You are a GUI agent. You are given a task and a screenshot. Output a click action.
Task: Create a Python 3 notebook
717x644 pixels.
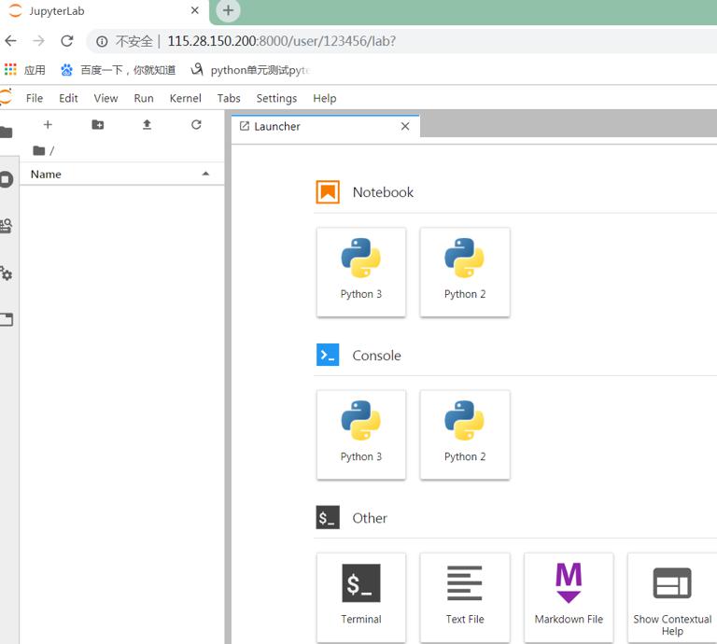pos(360,272)
